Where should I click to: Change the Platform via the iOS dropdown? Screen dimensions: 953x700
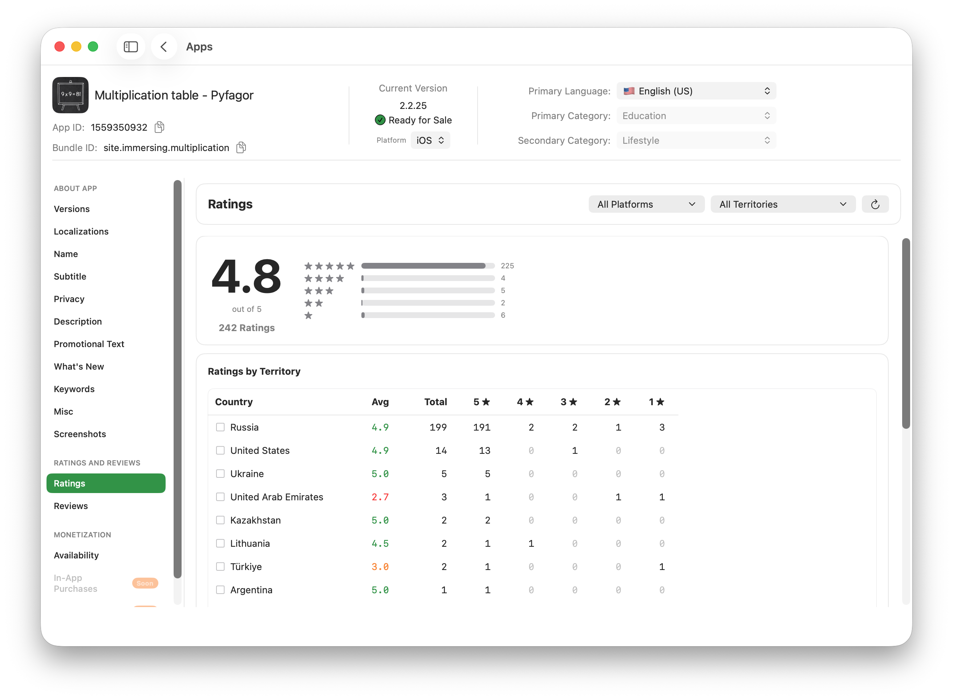[x=430, y=140]
